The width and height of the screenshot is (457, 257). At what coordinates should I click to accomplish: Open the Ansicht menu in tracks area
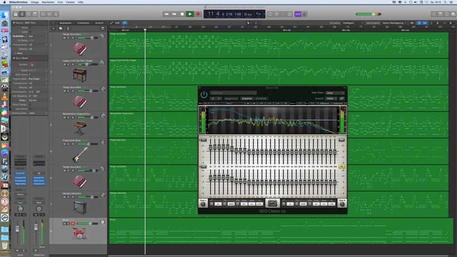tap(100, 23)
